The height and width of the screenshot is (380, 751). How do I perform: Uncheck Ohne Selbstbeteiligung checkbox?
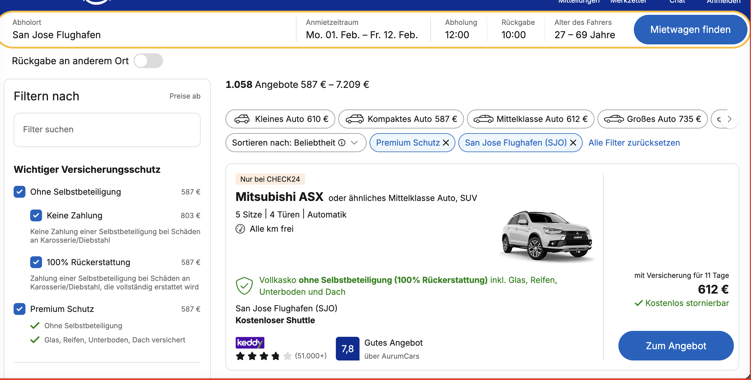click(x=20, y=192)
